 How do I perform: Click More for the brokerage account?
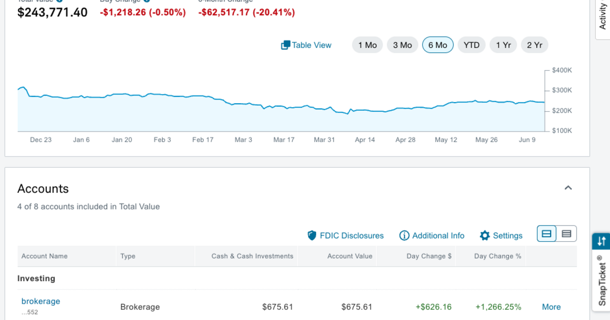(x=551, y=307)
